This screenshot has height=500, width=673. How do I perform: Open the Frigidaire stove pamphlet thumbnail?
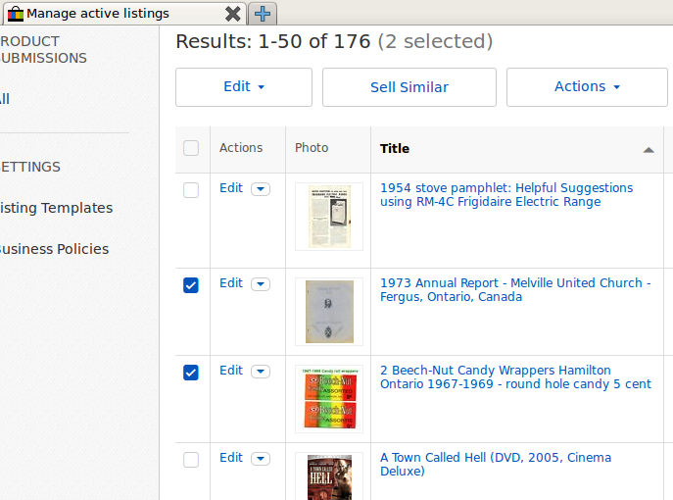(x=329, y=216)
